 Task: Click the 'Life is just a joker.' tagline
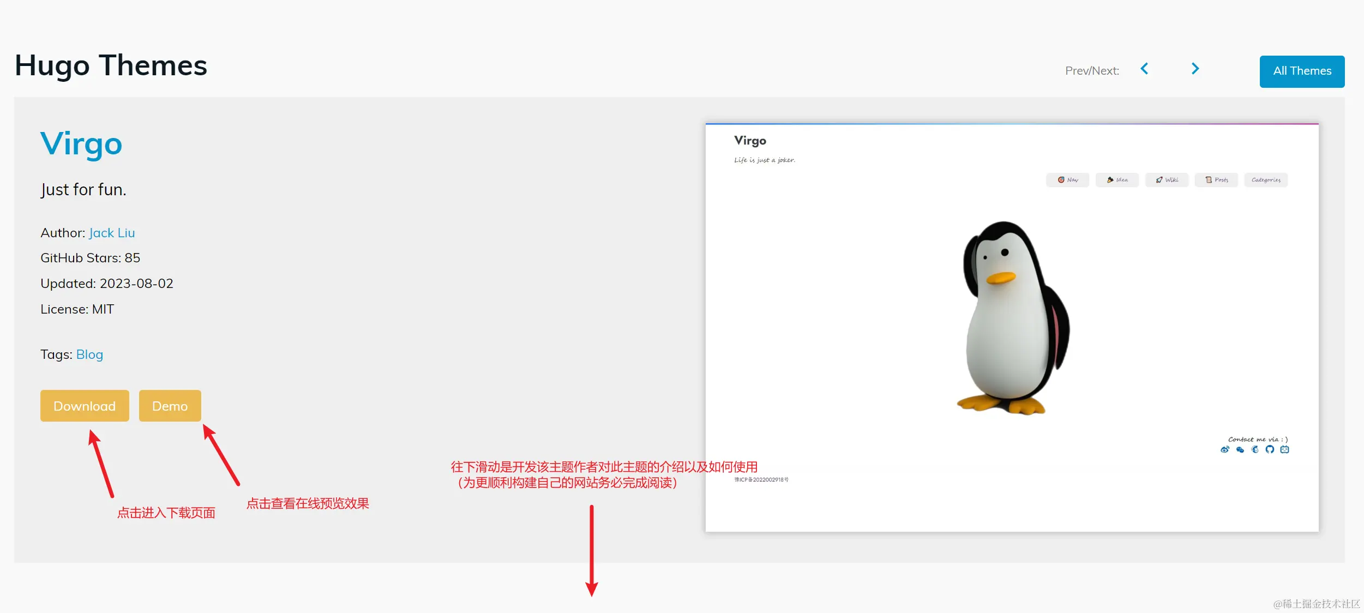point(765,160)
